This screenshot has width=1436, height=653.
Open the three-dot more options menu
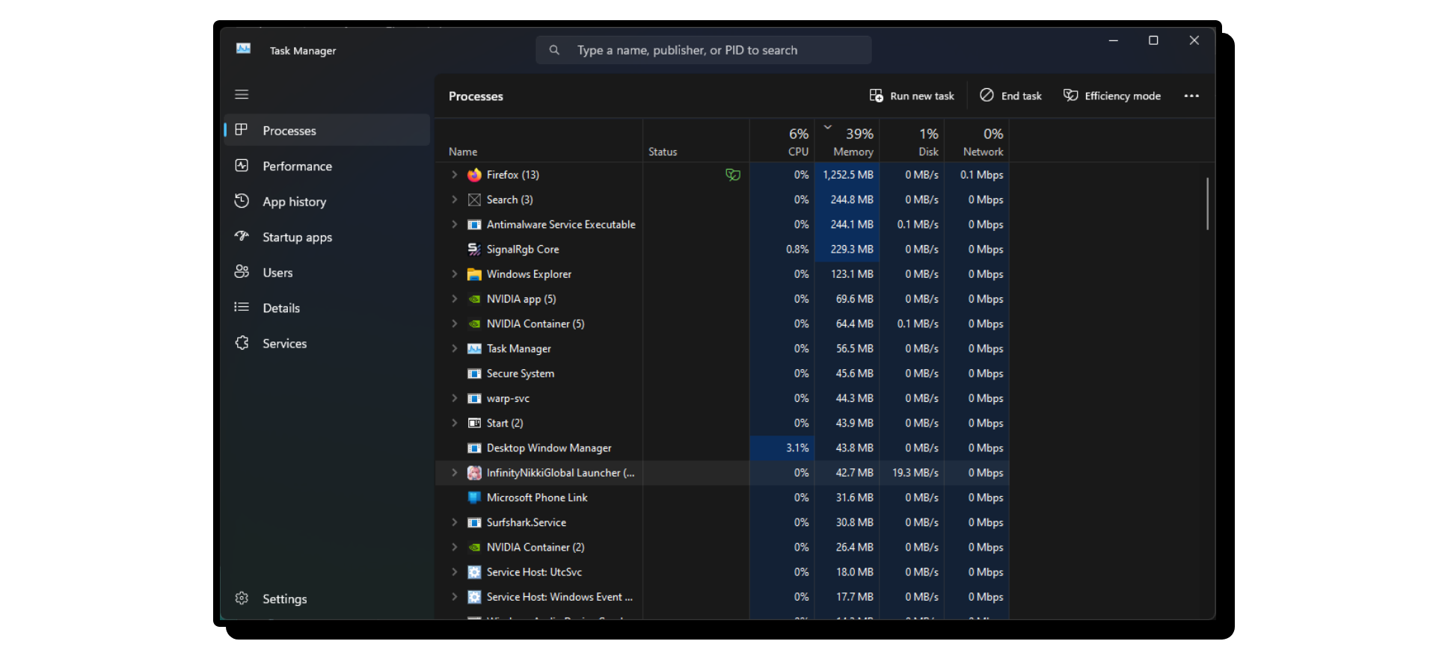click(1191, 96)
